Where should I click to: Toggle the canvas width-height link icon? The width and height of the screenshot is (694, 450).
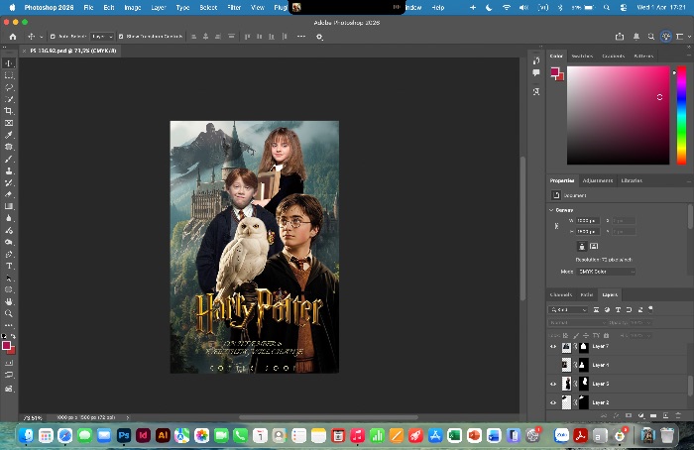(x=556, y=226)
